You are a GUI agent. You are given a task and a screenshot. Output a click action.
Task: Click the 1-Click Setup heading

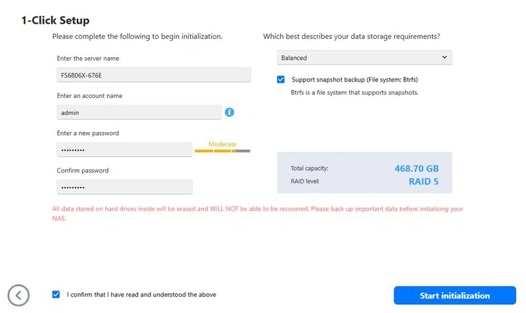[55, 20]
